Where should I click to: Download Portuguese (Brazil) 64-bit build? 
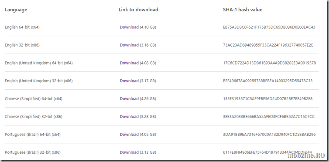pyautogui.click(x=129, y=135)
